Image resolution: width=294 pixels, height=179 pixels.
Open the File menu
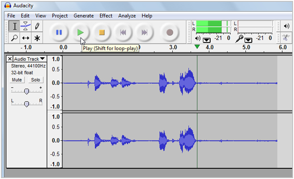(x=11, y=16)
